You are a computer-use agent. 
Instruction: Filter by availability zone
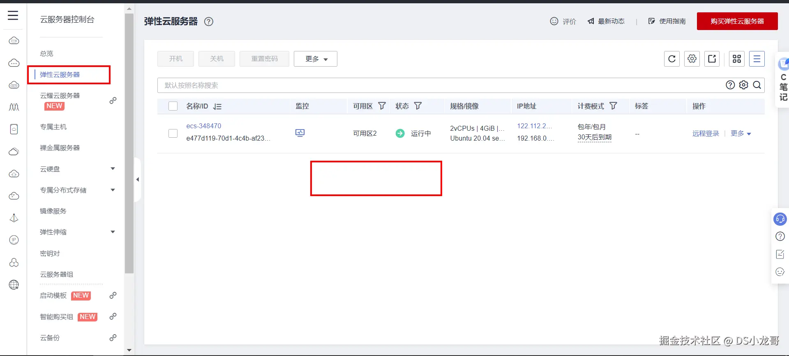click(x=382, y=106)
